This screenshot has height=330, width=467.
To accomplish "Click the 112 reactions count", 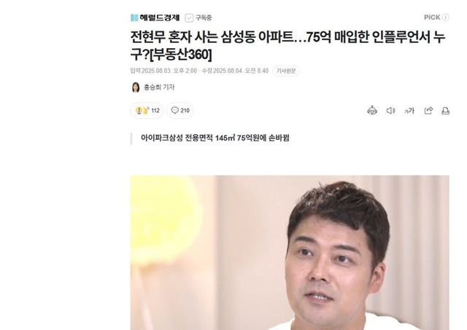I will [x=155, y=111].
